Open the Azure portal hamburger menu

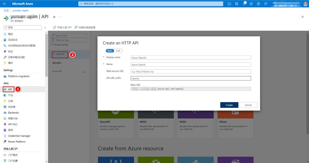click(4, 4)
